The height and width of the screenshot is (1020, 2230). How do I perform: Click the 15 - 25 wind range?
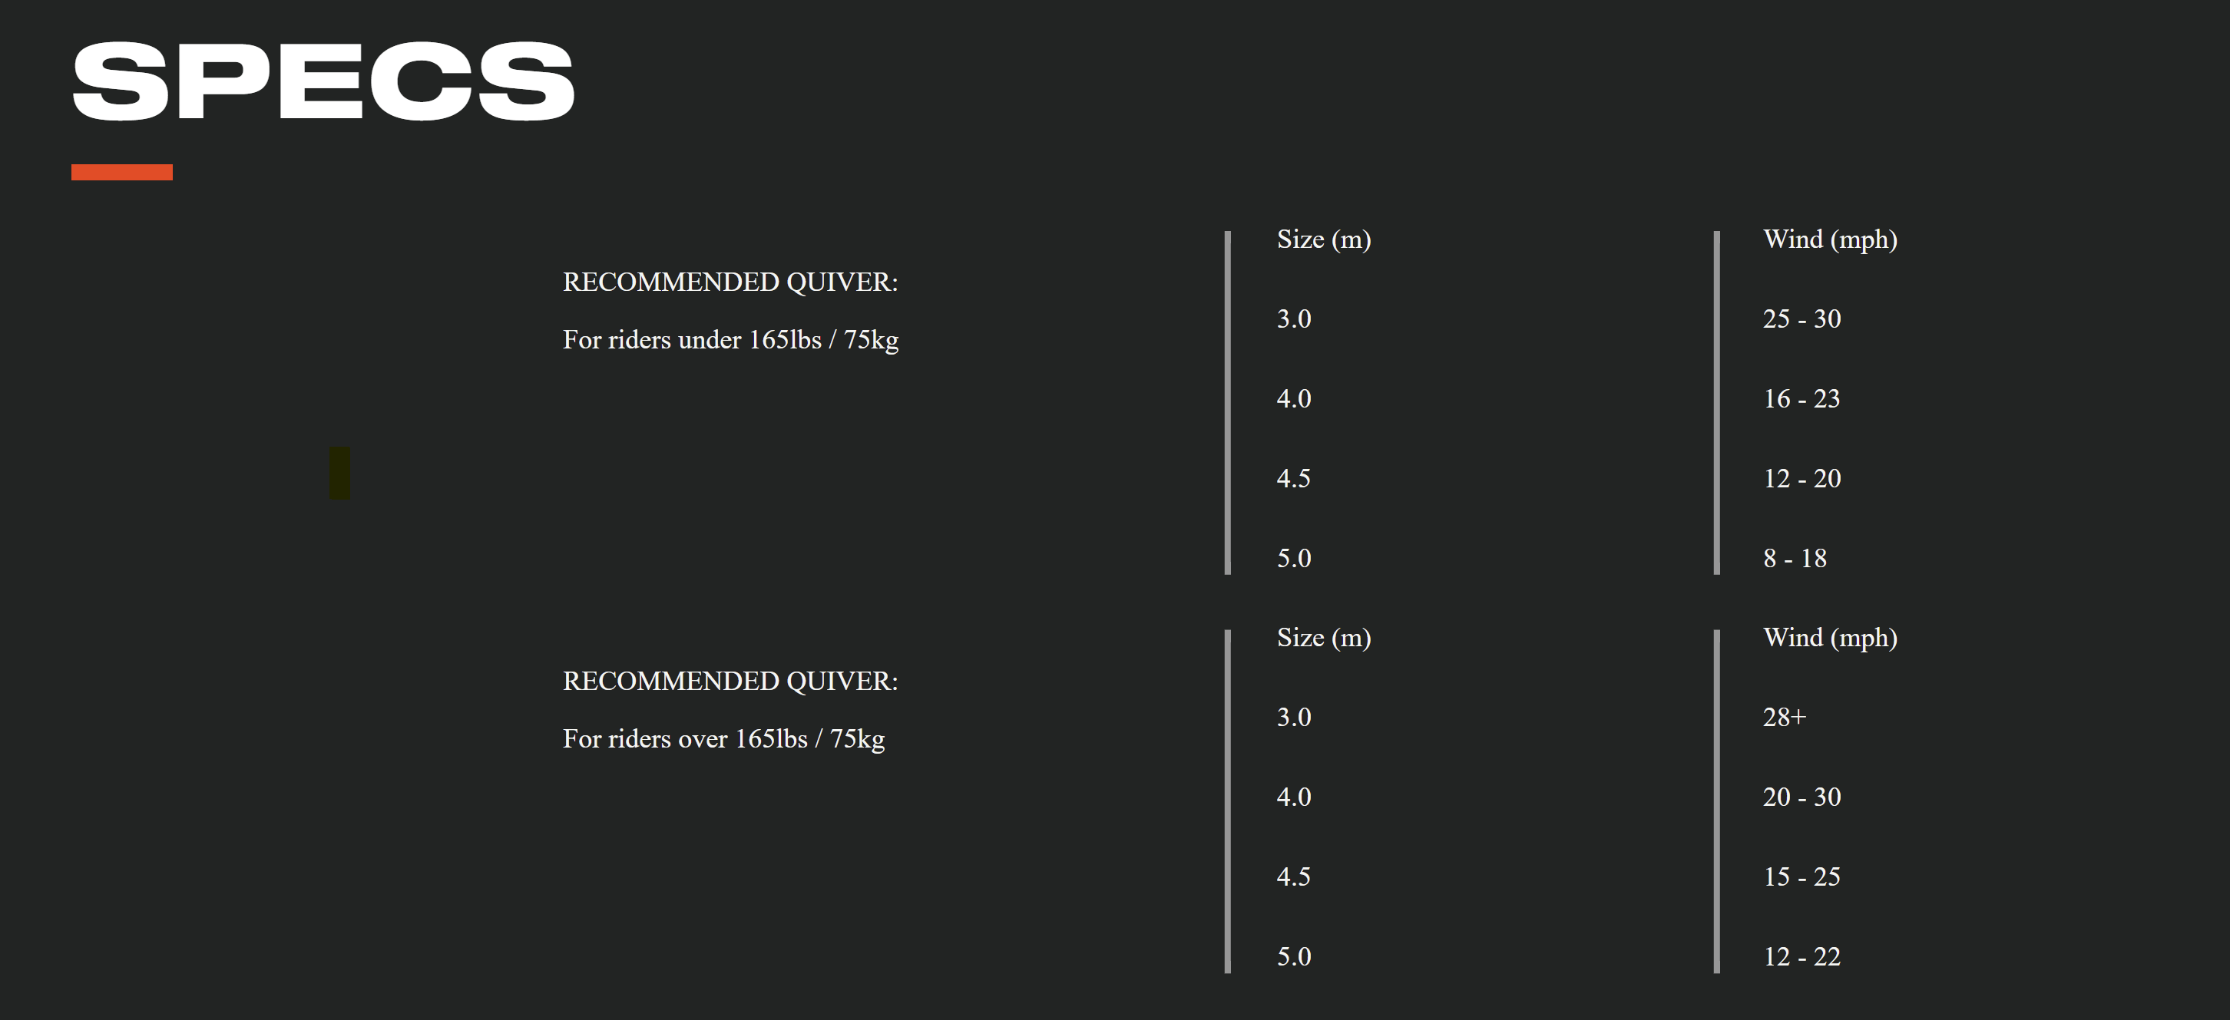click(x=1802, y=876)
